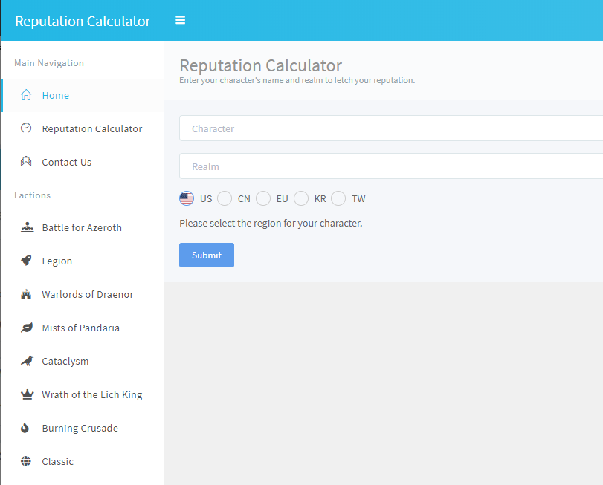Click the Legion rocket icon
The height and width of the screenshot is (485, 603).
tap(26, 261)
